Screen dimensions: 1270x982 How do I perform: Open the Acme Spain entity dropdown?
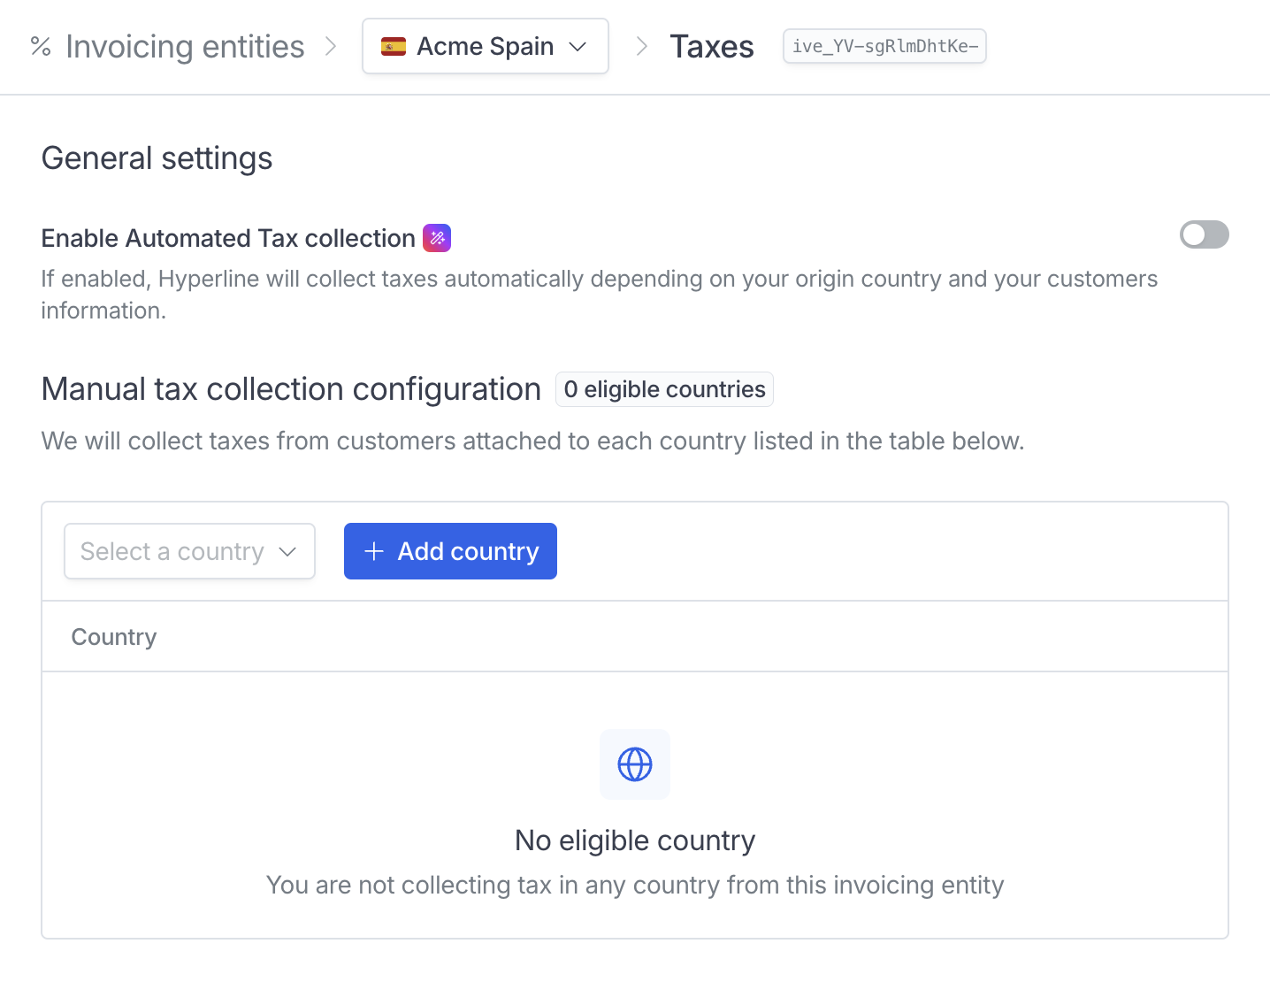486,46
